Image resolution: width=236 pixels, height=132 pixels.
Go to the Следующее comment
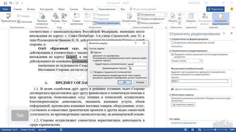click(101, 19)
